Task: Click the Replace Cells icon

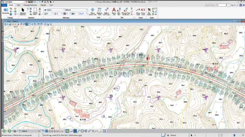Action: pyautogui.click(x=99, y=11)
